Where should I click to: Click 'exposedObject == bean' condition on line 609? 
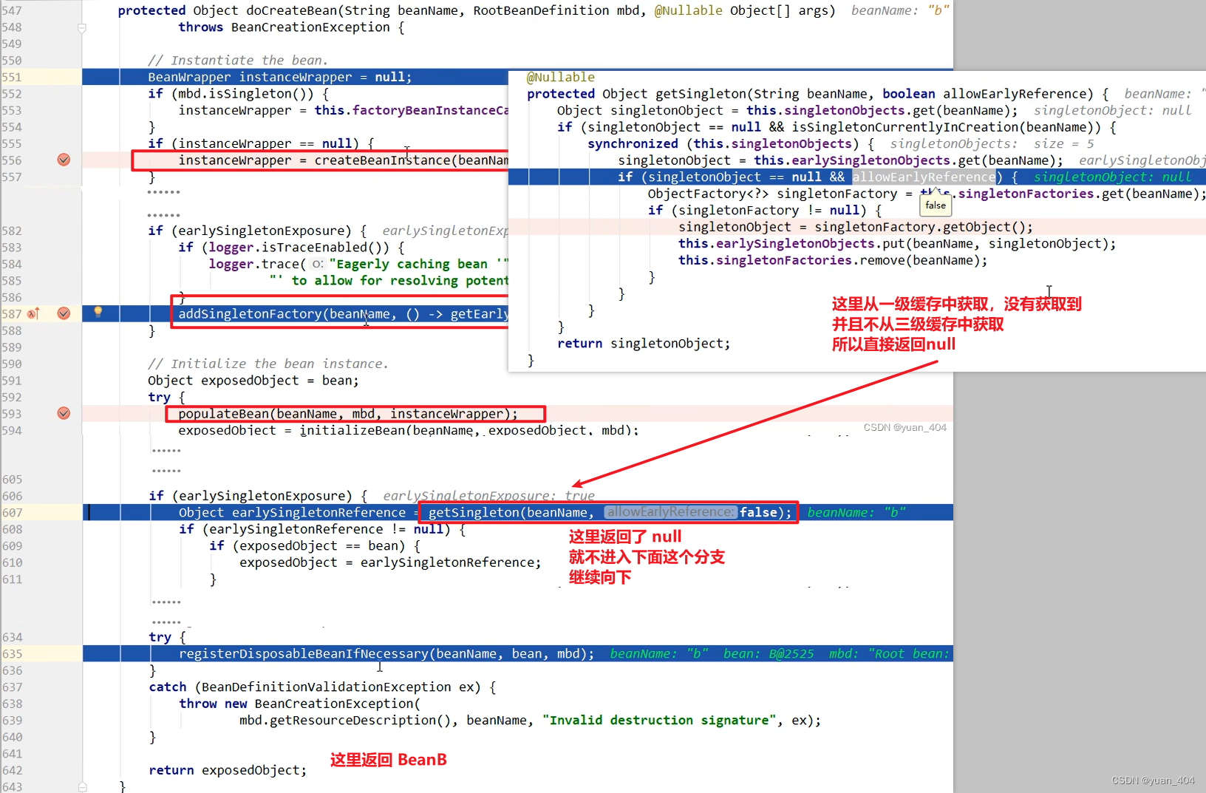pos(322,546)
